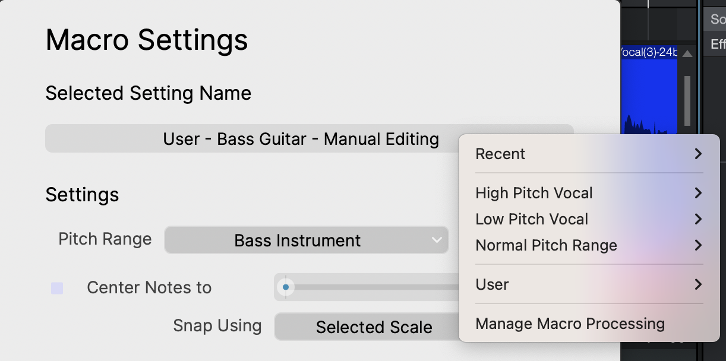
Task: Select High Pitch Vocal from the menu
Action: click(534, 193)
